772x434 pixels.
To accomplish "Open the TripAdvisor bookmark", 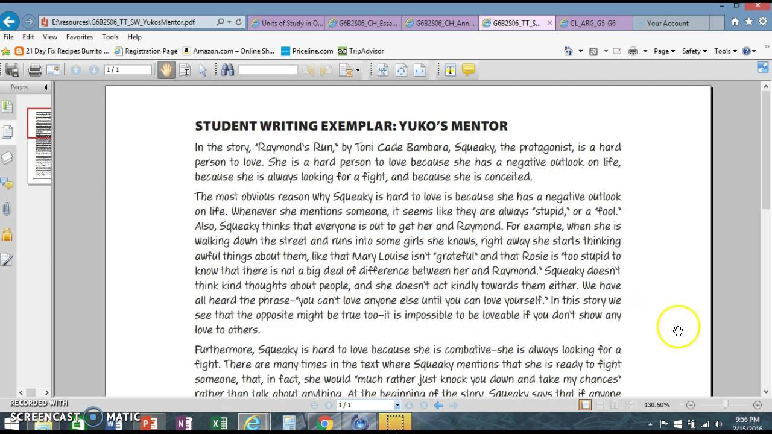I will (x=361, y=51).
